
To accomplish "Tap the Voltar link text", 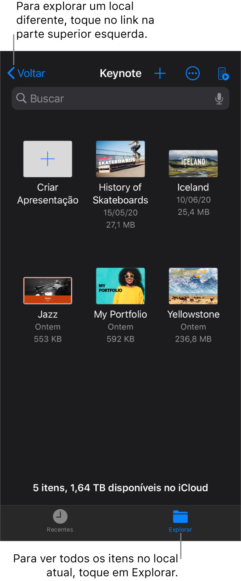I will (x=32, y=73).
